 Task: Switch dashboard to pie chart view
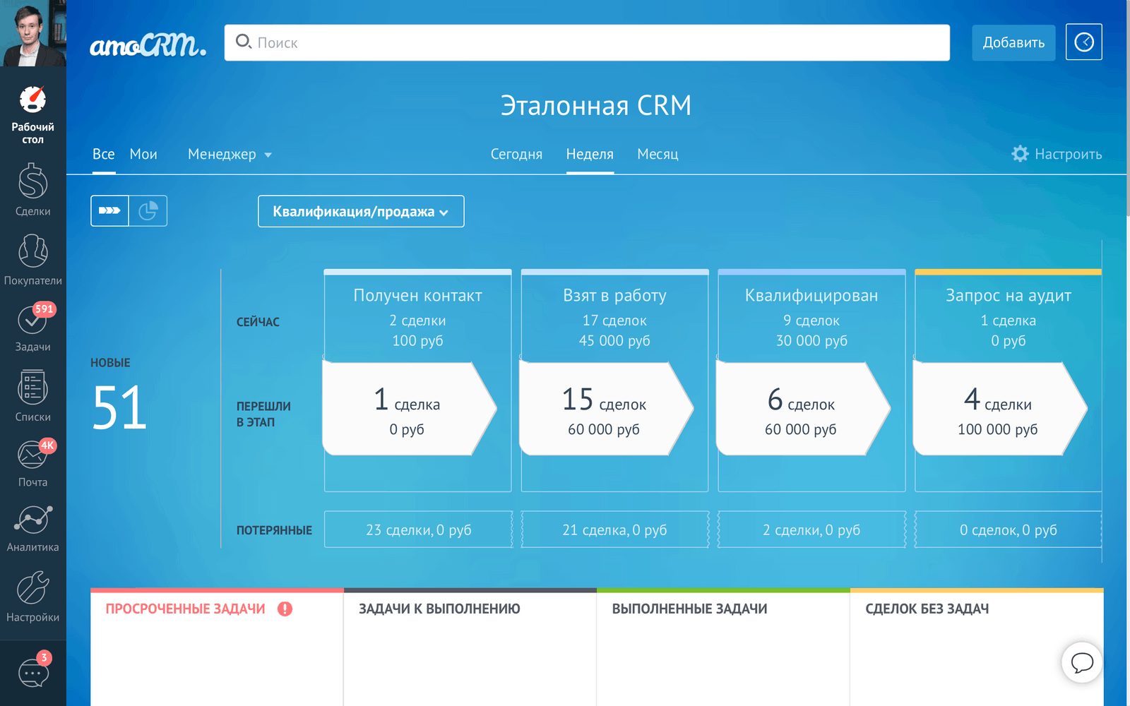pyautogui.click(x=148, y=210)
